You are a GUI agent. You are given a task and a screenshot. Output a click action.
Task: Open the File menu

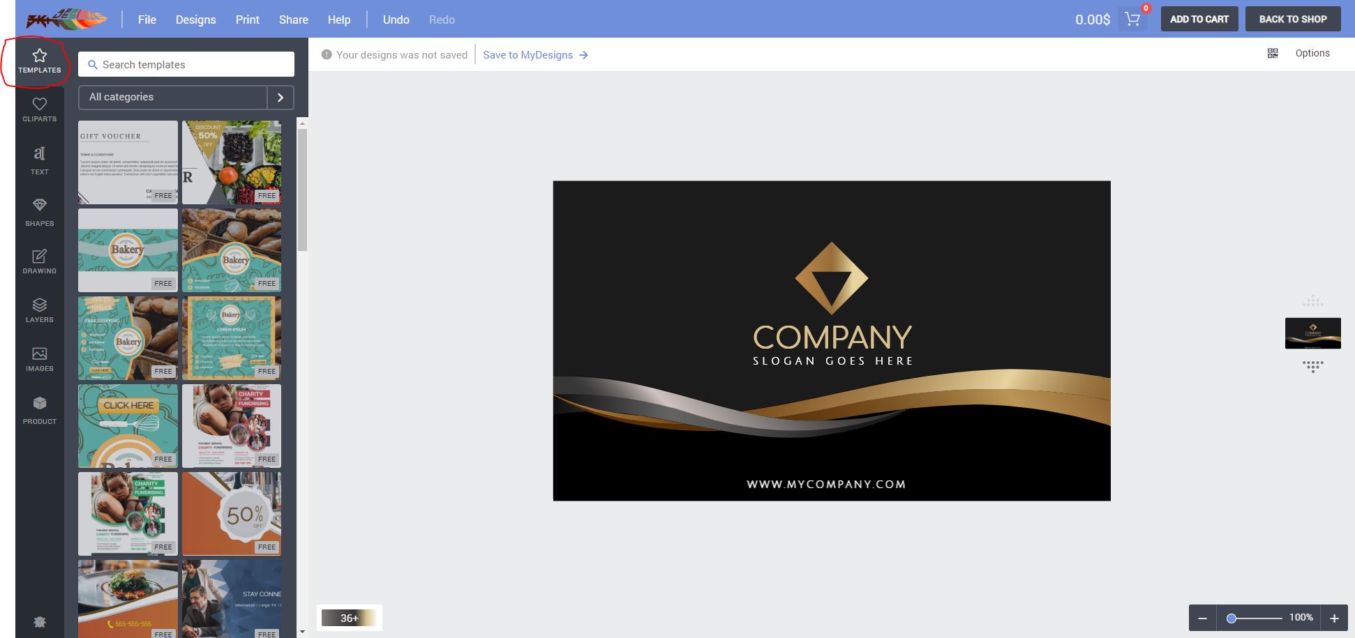147,20
